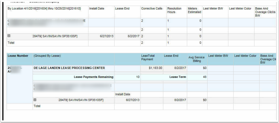
Task: Click the Avg Service Billing header
Action: [x=197, y=59]
